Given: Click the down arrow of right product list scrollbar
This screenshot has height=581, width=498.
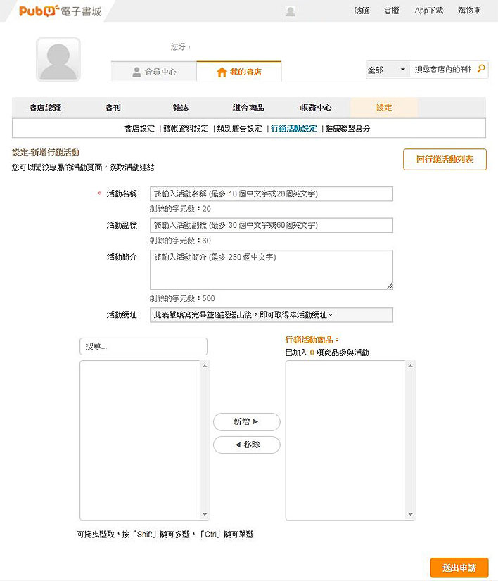Looking at the screenshot, I should [410, 514].
